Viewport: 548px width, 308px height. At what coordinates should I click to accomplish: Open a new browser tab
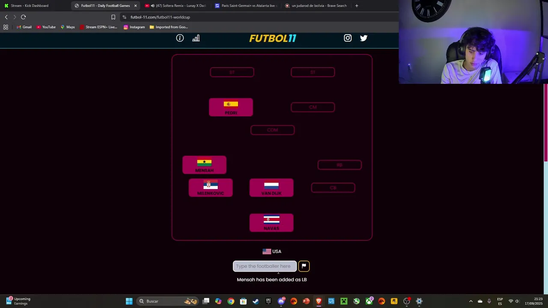coord(357,6)
